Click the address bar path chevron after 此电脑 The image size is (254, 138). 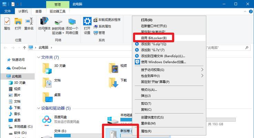[x=51, y=48]
